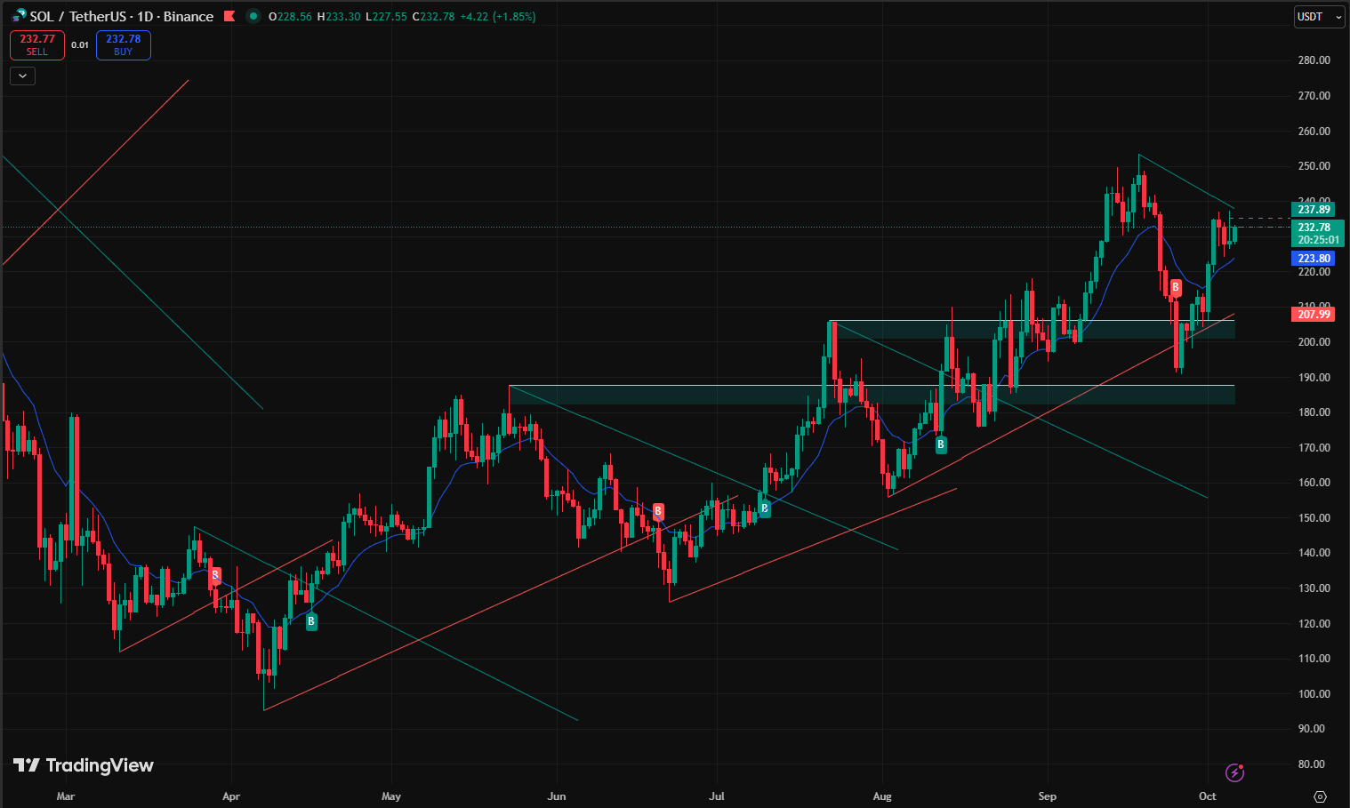1350x808 pixels.
Task: Click the red flag icon beside Binance
Action: coord(229,16)
